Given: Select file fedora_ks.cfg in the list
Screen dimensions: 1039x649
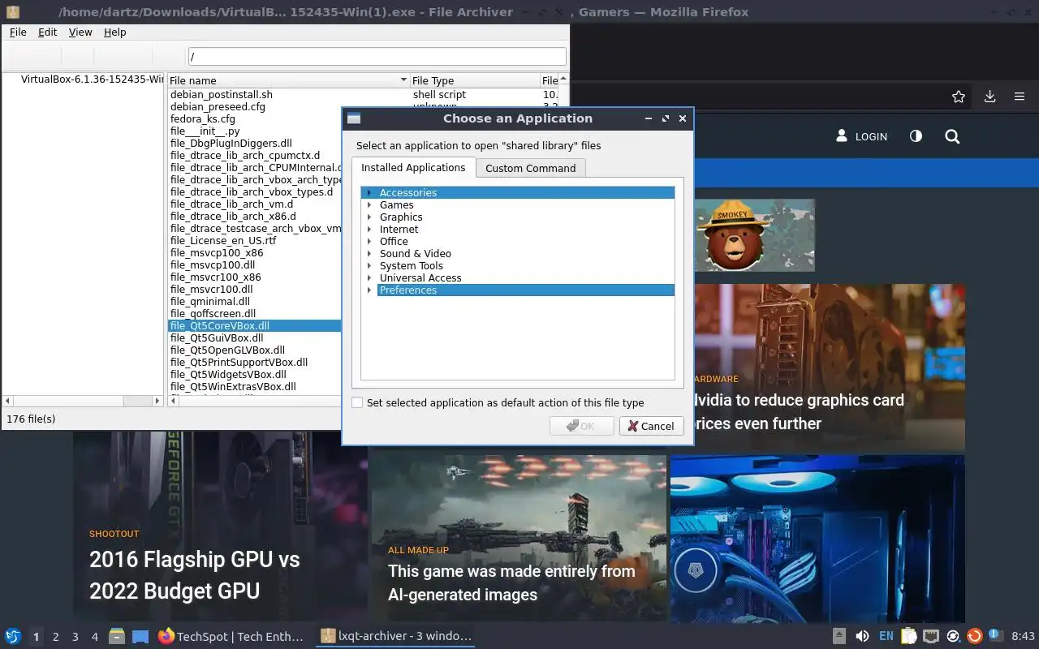Looking at the screenshot, I should point(203,118).
